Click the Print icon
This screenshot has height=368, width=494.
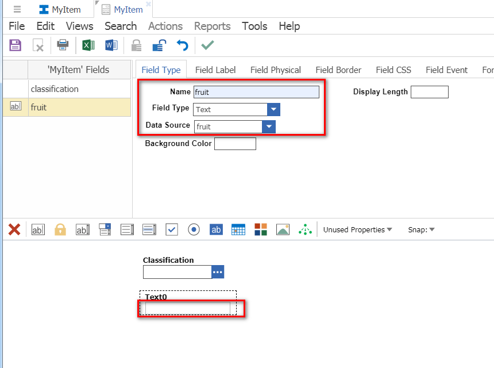click(63, 45)
